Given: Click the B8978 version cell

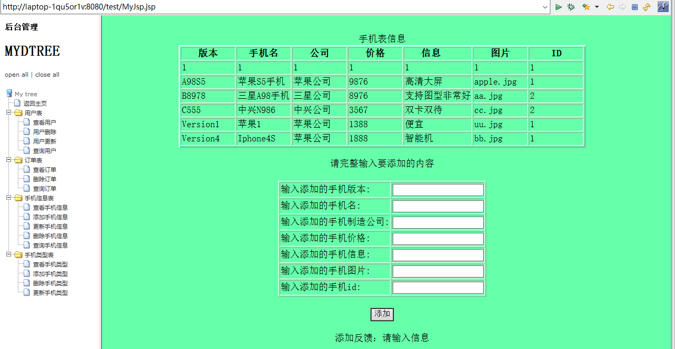Looking at the screenshot, I should [208, 96].
